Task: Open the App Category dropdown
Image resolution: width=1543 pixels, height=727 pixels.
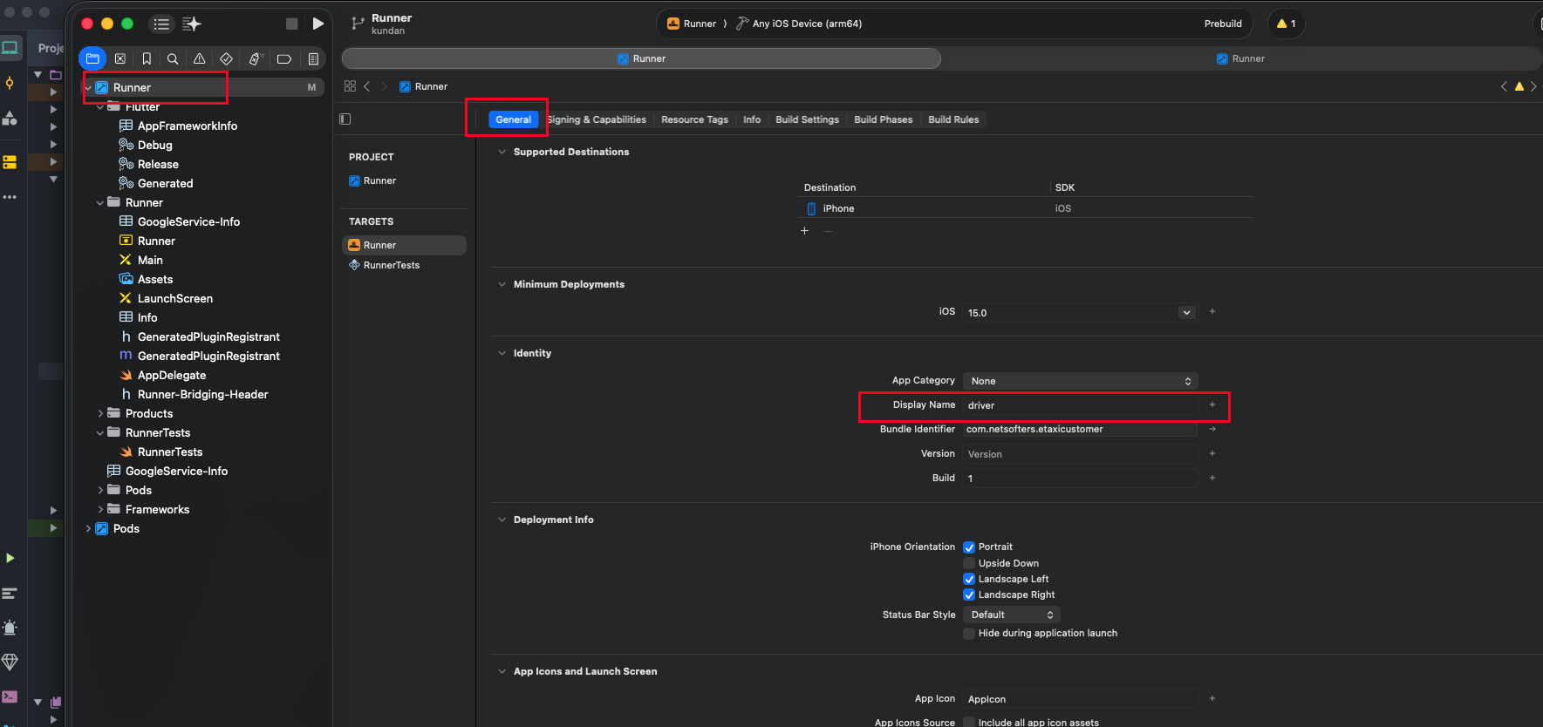Action: click(1080, 381)
